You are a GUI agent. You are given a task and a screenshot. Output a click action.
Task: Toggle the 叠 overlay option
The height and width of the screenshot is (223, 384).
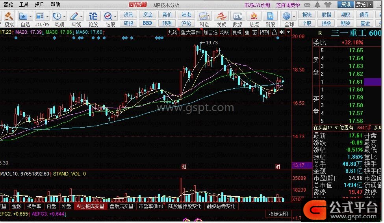click(247, 32)
